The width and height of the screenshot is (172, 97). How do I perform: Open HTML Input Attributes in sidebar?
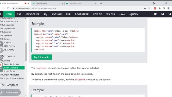9,75
